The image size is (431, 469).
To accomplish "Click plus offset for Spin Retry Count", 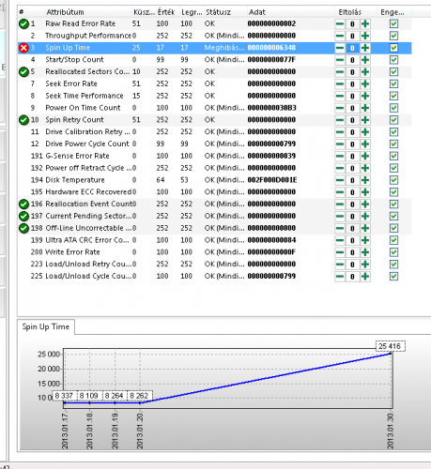I will (x=365, y=120).
